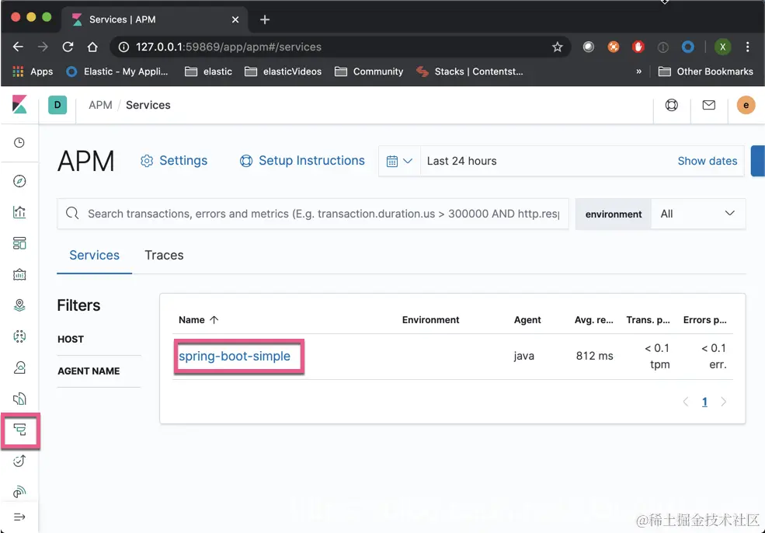This screenshot has height=533, width=765.
Task: Open the help lifebuoy icon in header
Action: (x=671, y=105)
